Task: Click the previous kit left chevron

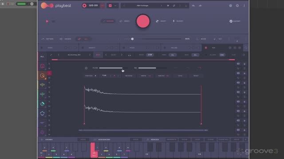Action: pos(106,55)
